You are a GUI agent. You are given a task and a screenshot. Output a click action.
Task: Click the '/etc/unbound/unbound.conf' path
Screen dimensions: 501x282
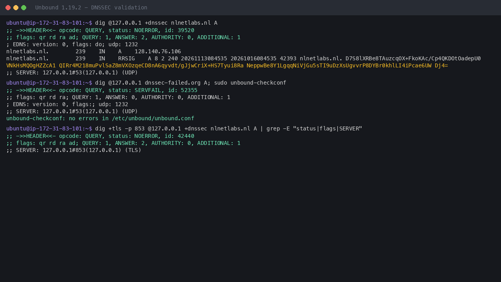[153, 118]
